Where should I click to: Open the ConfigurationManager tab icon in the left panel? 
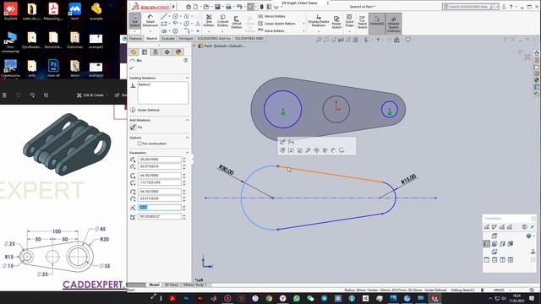156,52
